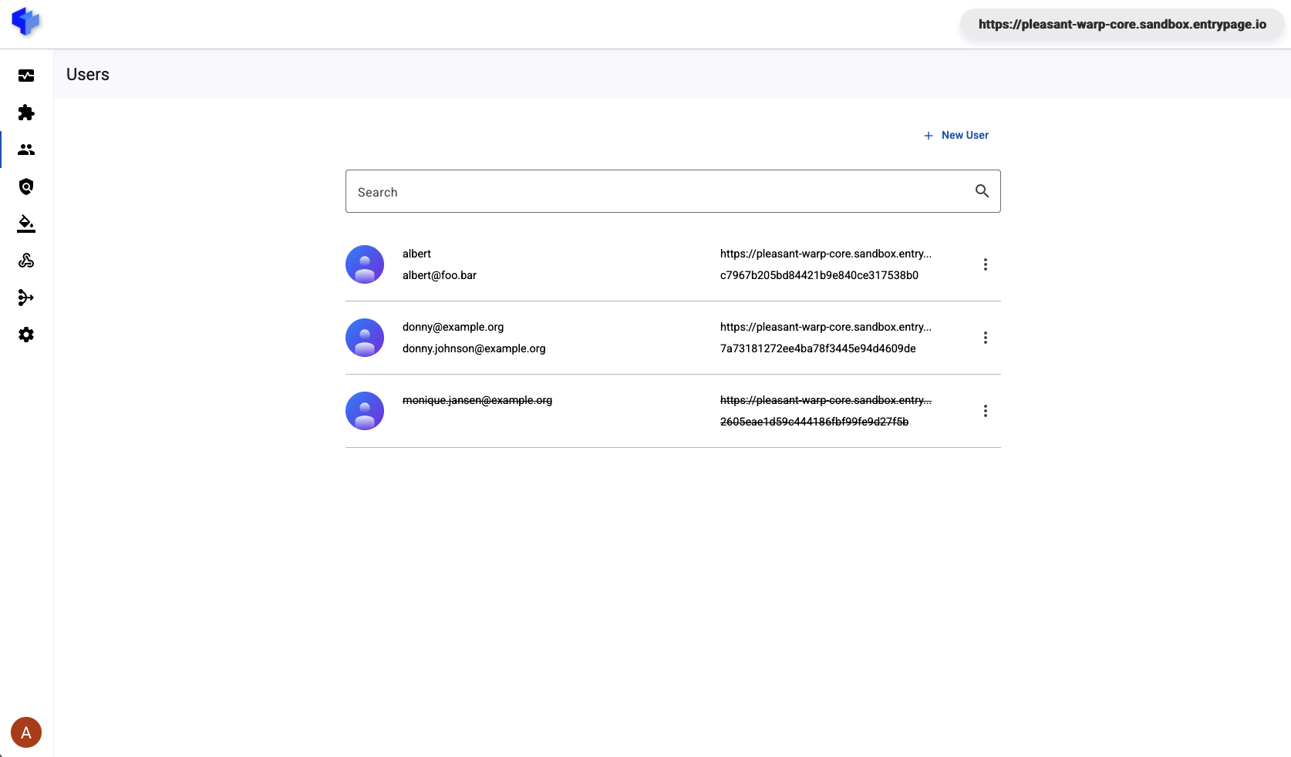This screenshot has height=757, width=1291.
Task: Select the Users people icon in sidebar
Action: tap(26, 150)
